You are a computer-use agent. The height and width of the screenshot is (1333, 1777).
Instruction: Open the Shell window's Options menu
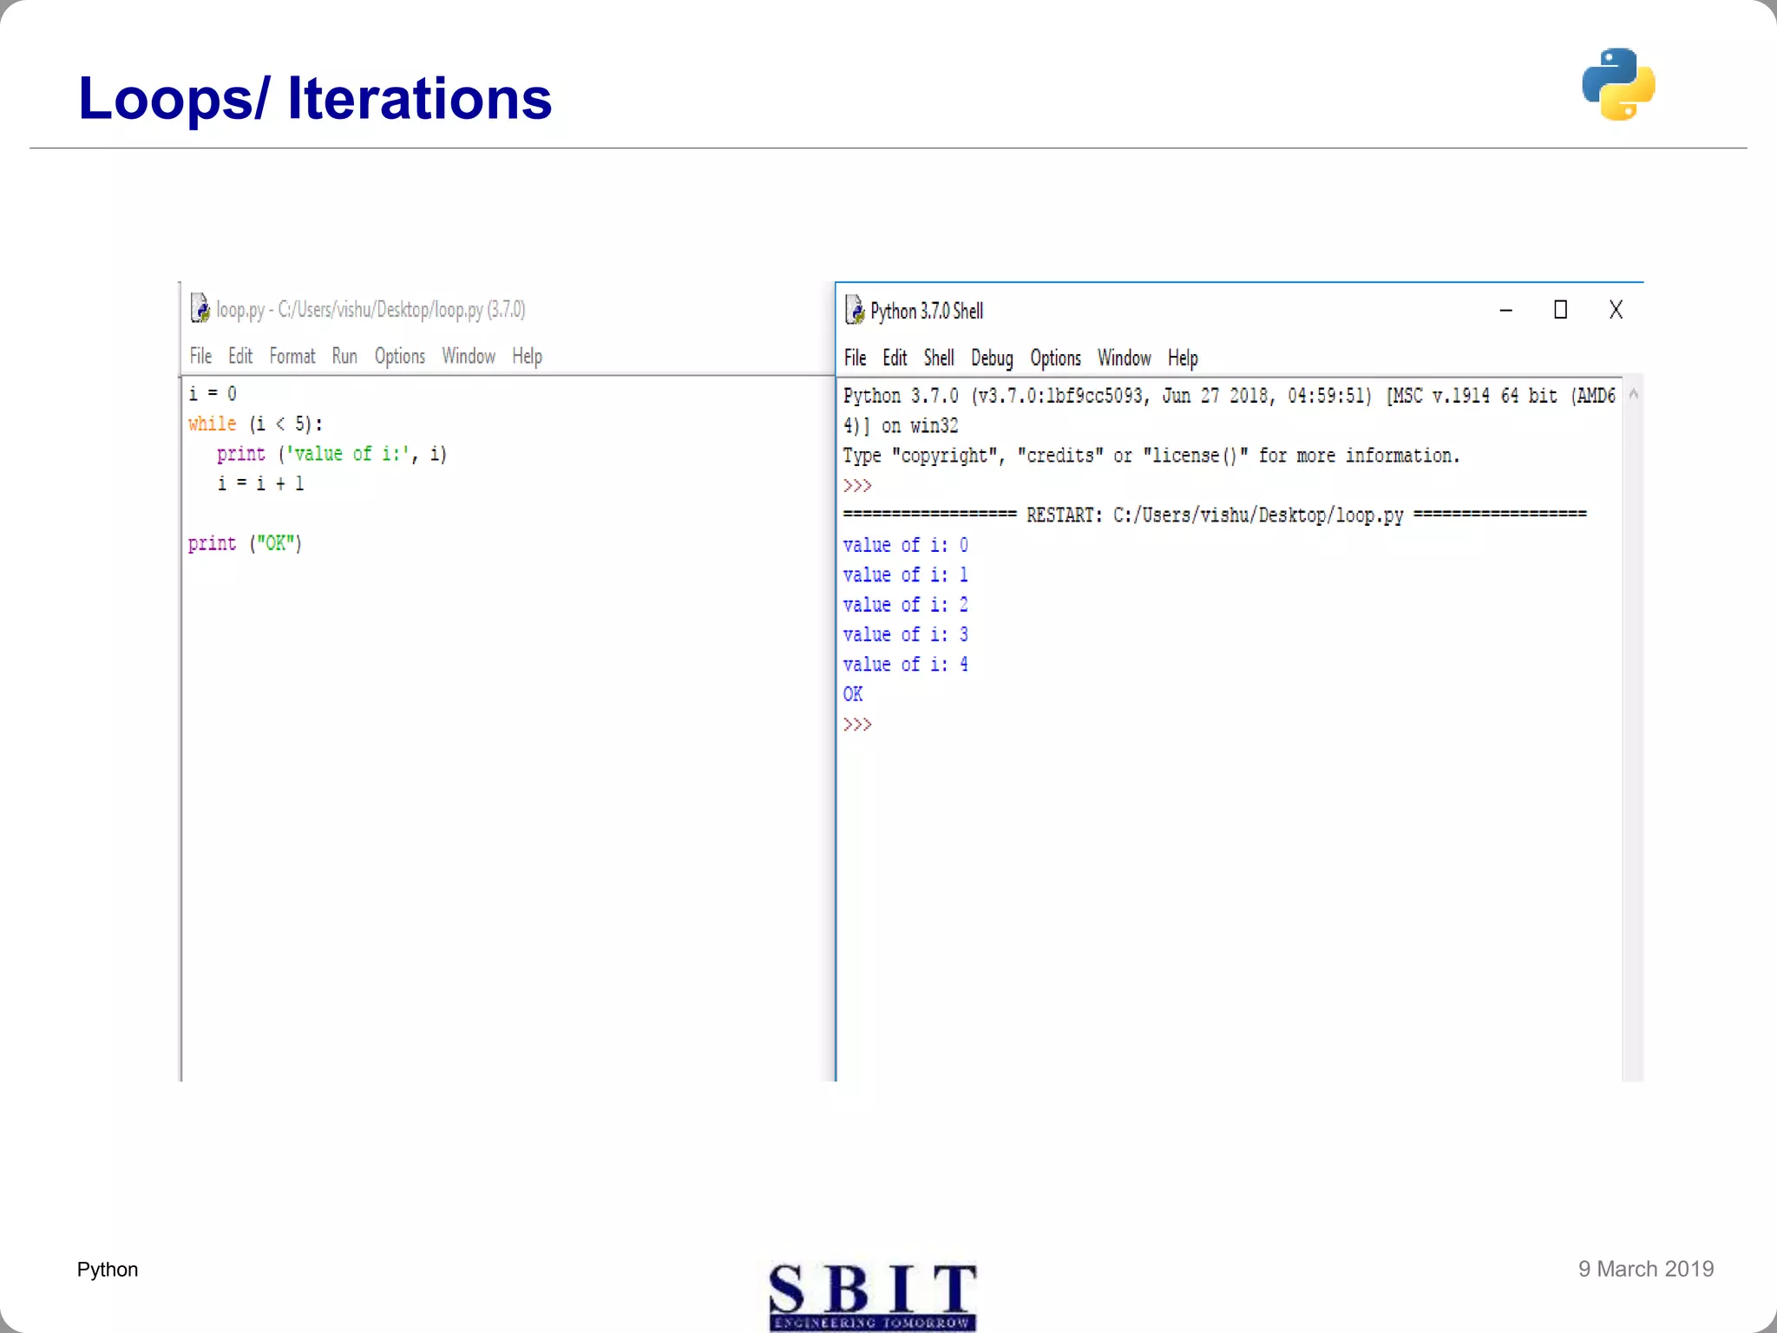click(x=1055, y=358)
